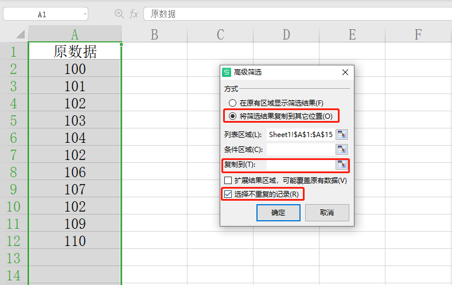The height and width of the screenshot is (285, 452).
Task: Click the range picker icon for 列表区域
Action: click(342, 135)
